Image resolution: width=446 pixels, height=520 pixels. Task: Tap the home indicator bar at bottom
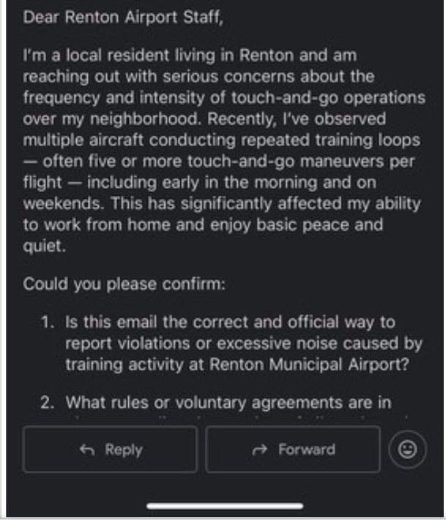[x=223, y=505]
